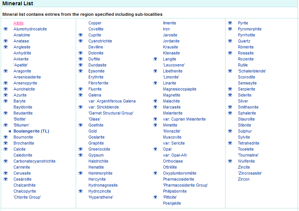This screenshot has height=211, width=299.
Task: Open the Boulangerite (TL) entry
Action: click(x=31, y=131)
